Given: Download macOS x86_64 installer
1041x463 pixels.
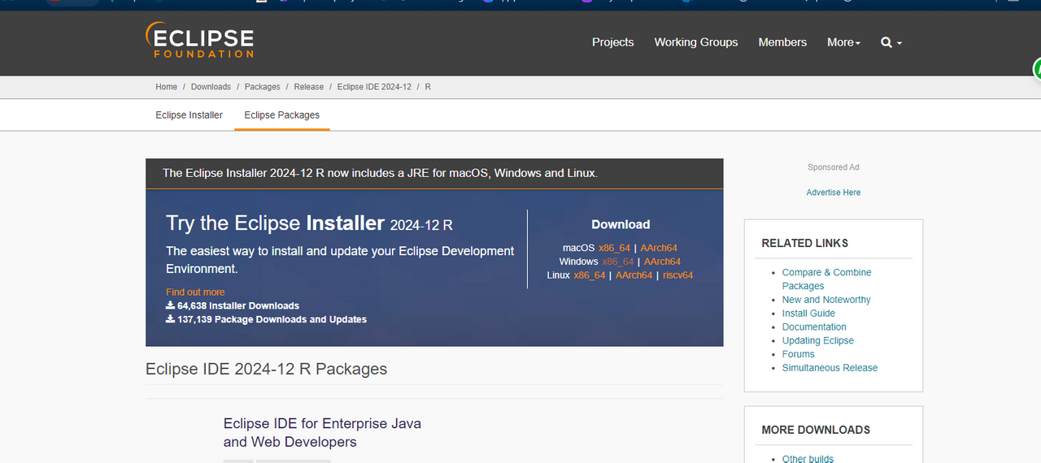Looking at the screenshot, I should [x=614, y=248].
